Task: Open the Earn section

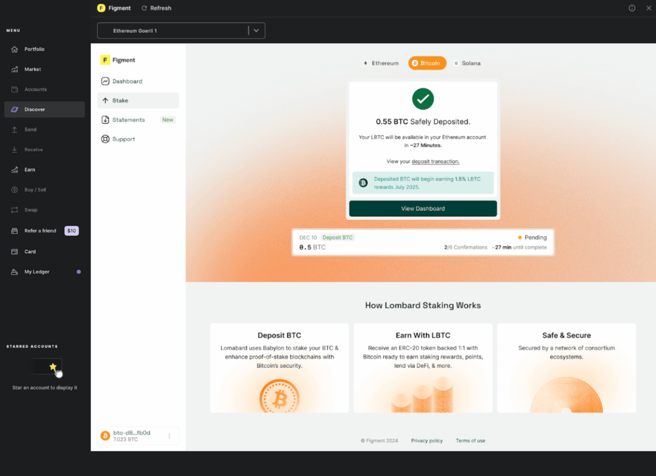Action: (x=29, y=169)
